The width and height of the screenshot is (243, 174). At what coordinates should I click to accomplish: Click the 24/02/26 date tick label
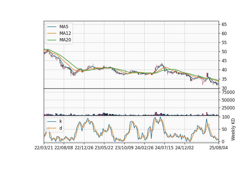tap(144, 148)
